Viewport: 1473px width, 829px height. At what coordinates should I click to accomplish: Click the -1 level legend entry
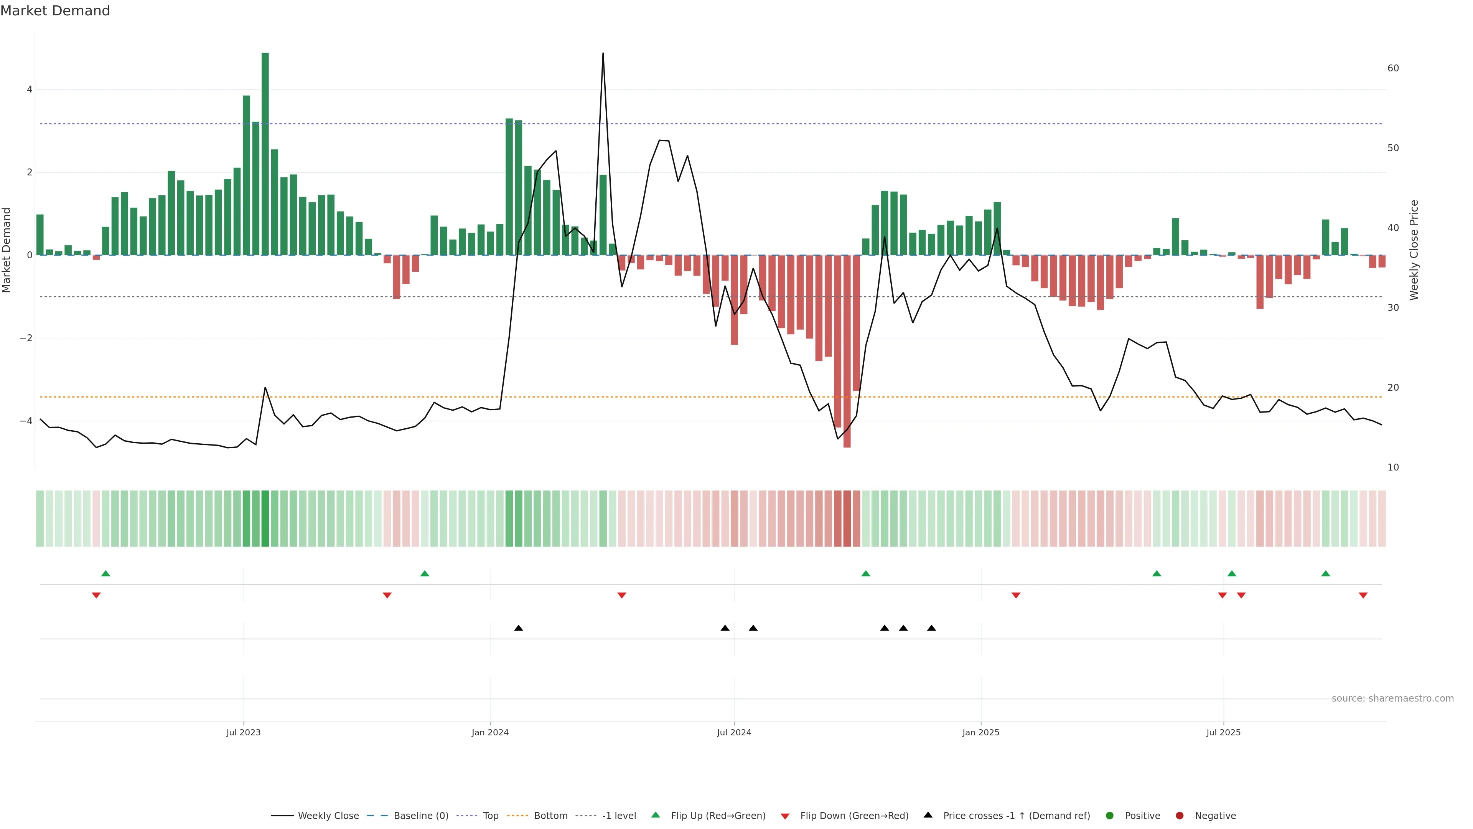[x=619, y=816]
